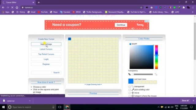Open the browser home page icon
The height and width of the screenshot is (110, 196).
pyautogui.click(x=17, y=7)
